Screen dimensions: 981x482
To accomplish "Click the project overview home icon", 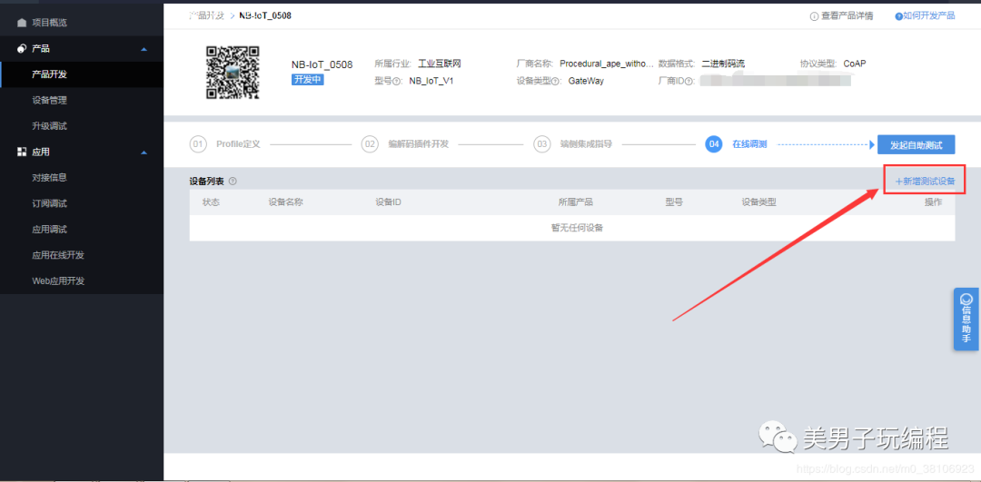I will pos(22,23).
